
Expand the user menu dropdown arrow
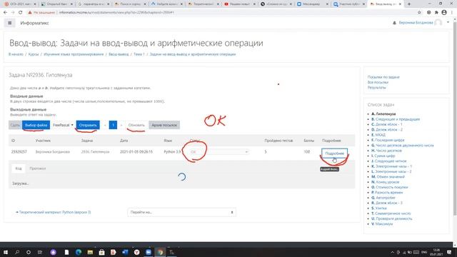(448, 22)
